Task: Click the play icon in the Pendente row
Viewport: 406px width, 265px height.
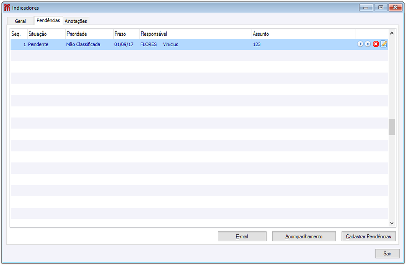Action: [360, 44]
